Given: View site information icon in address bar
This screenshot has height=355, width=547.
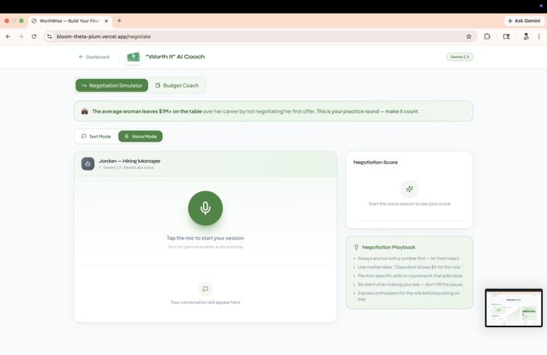Looking at the screenshot, I should click(x=50, y=36).
